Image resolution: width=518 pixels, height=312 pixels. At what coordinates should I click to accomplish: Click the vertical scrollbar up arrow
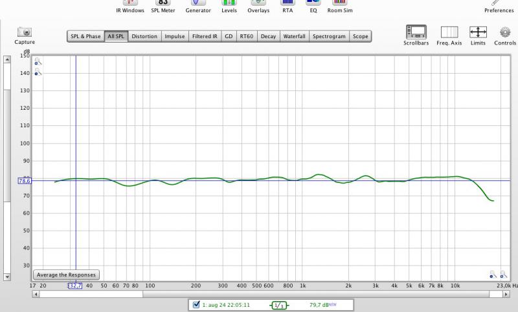coord(7,59)
